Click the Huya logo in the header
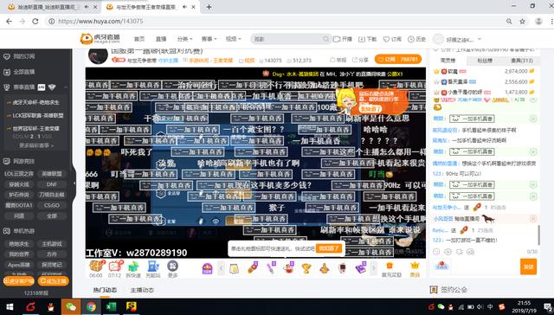 point(100,38)
